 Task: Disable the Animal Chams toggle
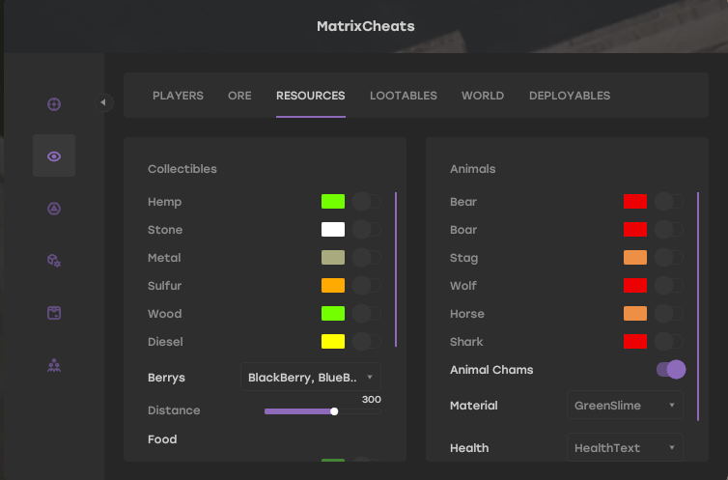670,370
